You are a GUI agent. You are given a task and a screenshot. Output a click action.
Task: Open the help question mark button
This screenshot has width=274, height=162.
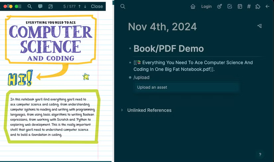(260, 154)
